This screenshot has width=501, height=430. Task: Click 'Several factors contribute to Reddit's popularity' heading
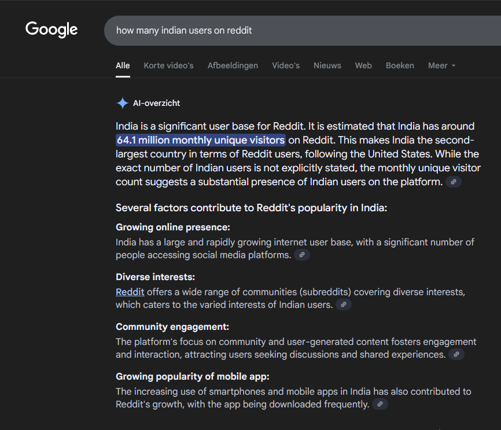pos(252,208)
